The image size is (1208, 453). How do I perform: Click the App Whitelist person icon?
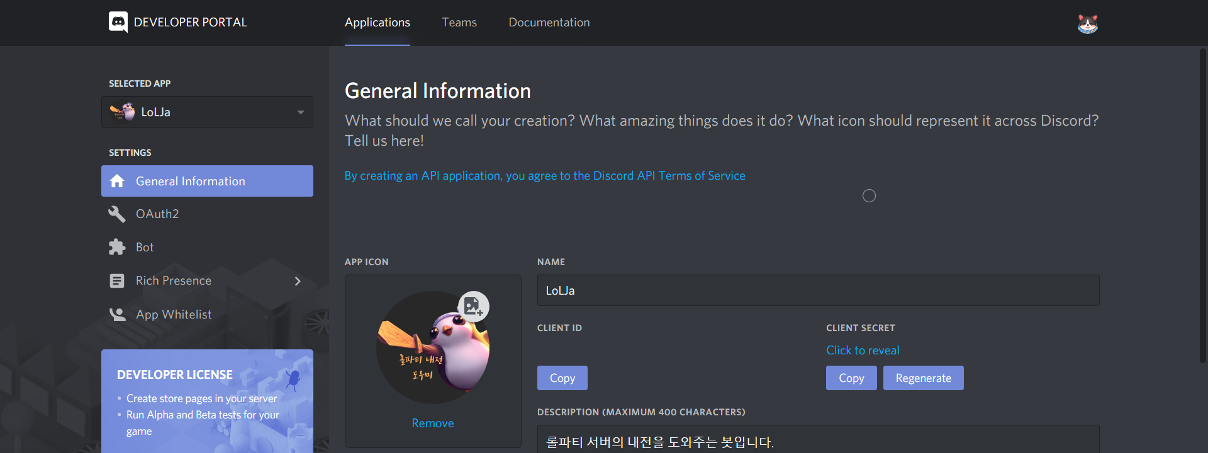(117, 314)
